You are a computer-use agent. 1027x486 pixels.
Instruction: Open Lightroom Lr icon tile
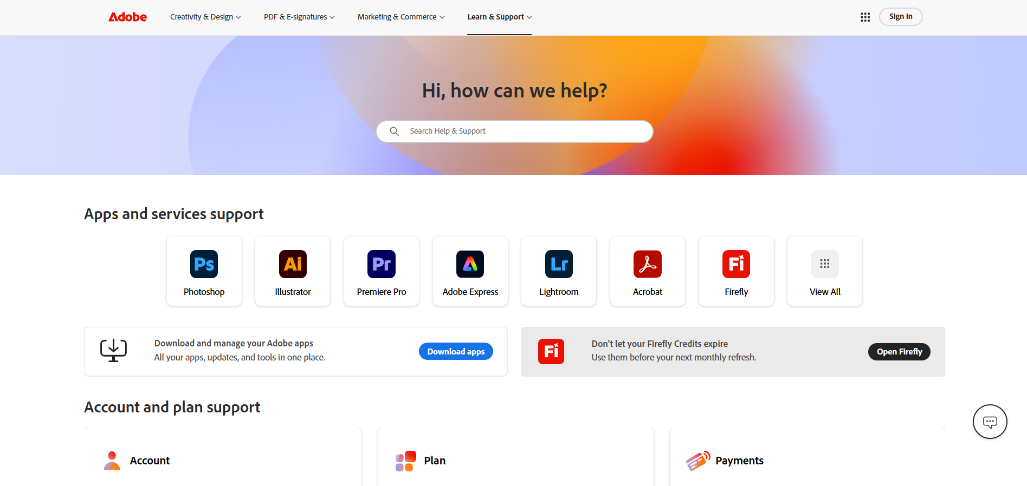(x=559, y=264)
